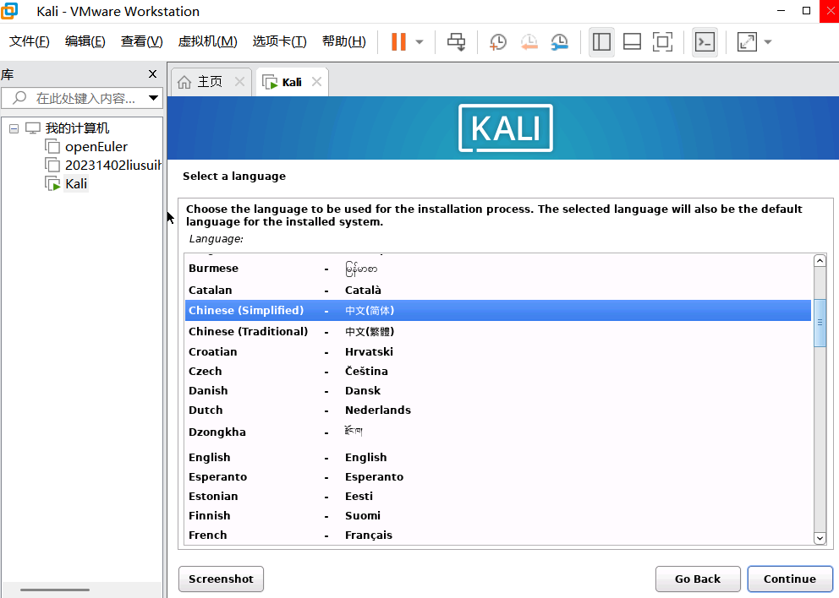Revert to the previous snapshot icon
Image resolution: width=839 pixels, height=598 pixels.
tap(529, 41)
